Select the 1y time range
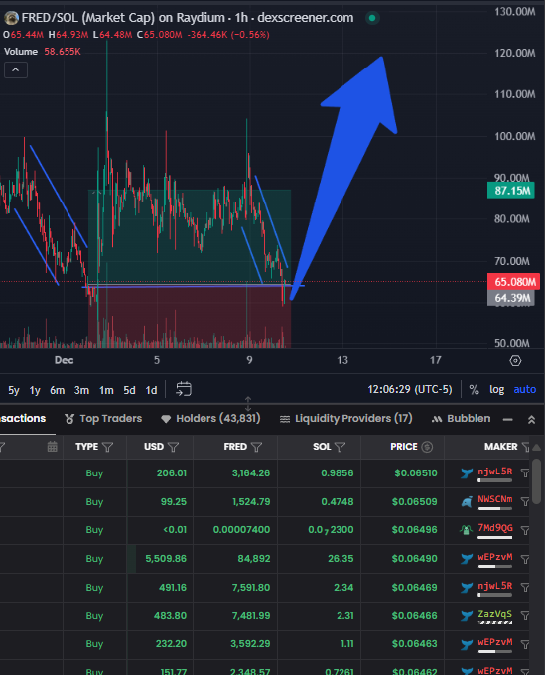 [x=35, y=390]
